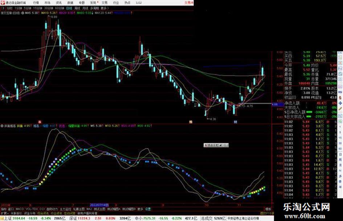
Task: Expand the 扩展∧ panel
Action: tap(5, 213)
